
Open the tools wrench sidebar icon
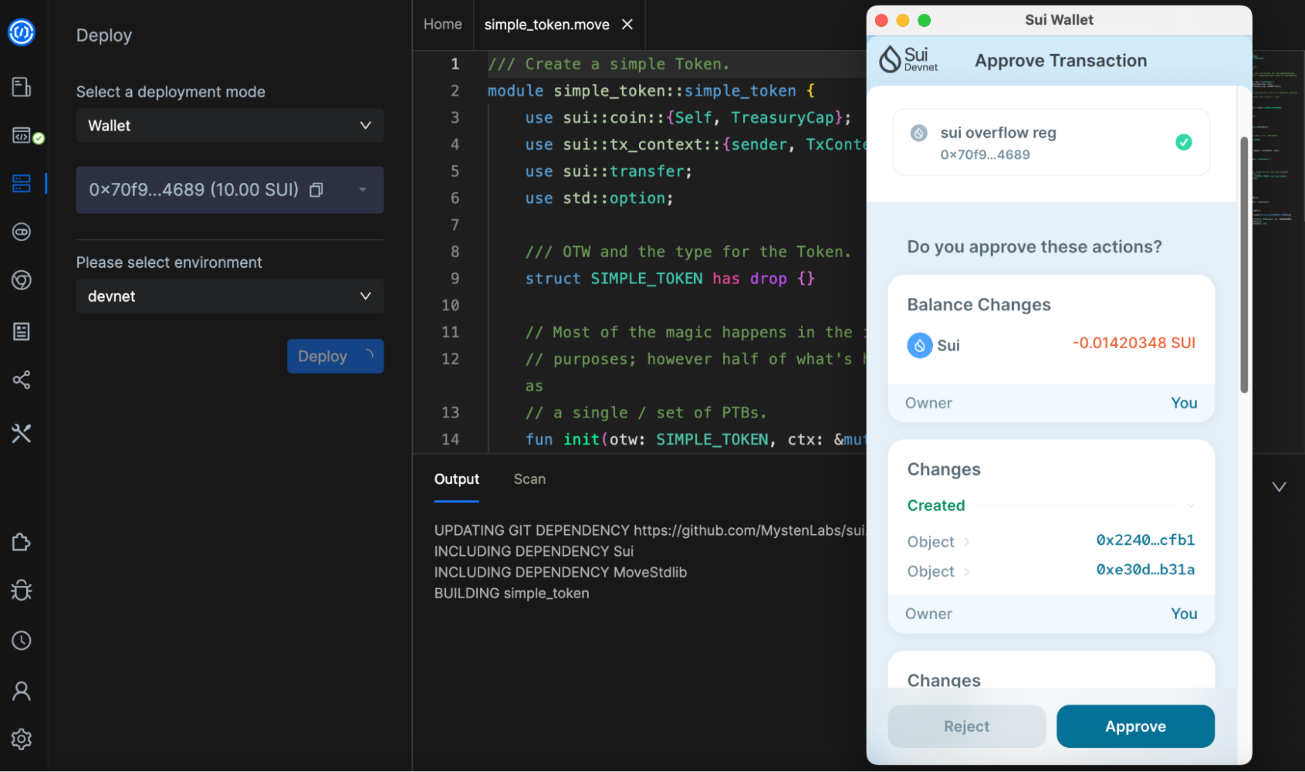click(22, 434)
